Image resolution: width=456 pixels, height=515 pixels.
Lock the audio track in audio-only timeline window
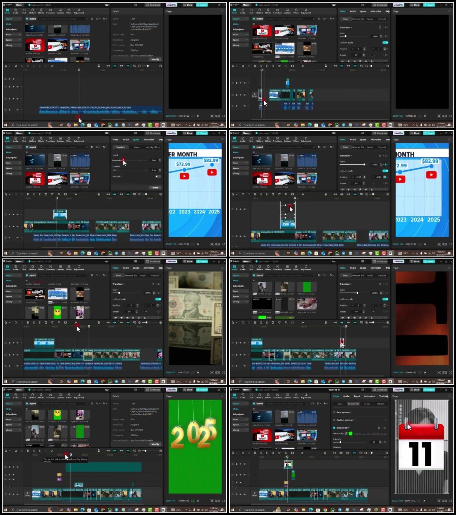(9, 110)
